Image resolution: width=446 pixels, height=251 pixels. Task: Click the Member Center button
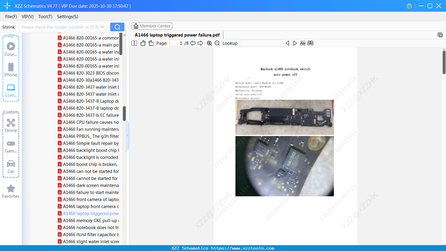152,26
